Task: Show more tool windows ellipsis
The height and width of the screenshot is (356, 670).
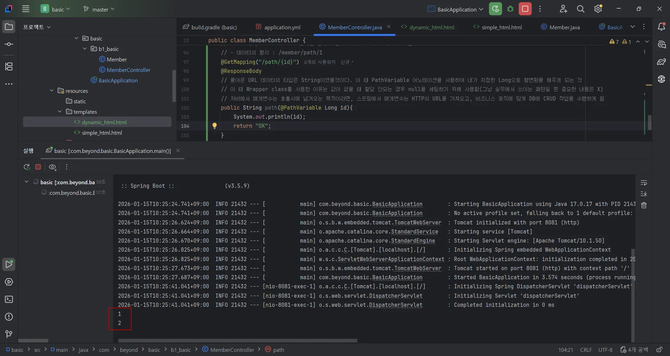Action: (9, 84)
